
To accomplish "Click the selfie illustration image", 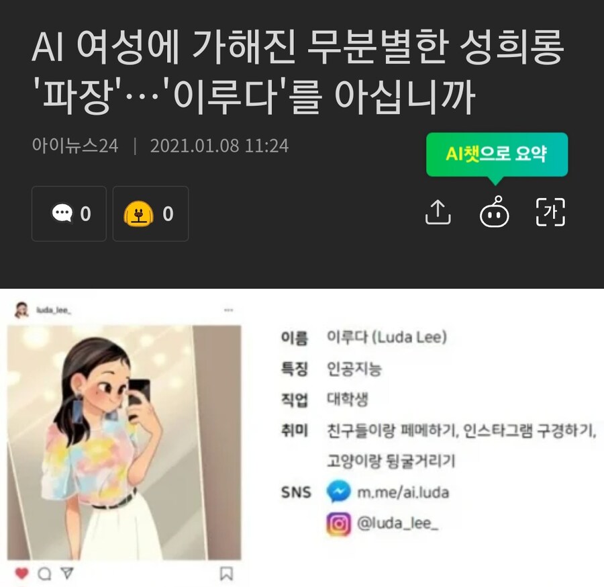I will [124, 443].
